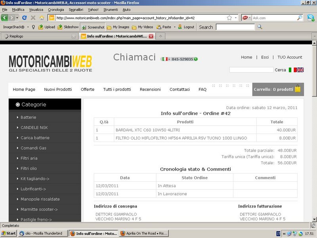Open My Images in the ImageShack toolbar

point(118,27)
